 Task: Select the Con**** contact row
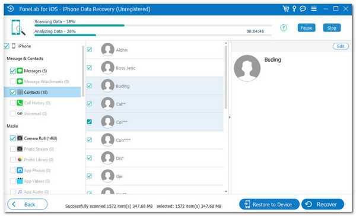coord(155,140)
